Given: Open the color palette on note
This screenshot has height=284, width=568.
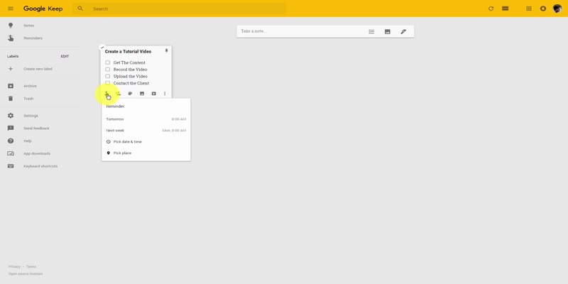Looking at the screenshot, I should point(130,94).
